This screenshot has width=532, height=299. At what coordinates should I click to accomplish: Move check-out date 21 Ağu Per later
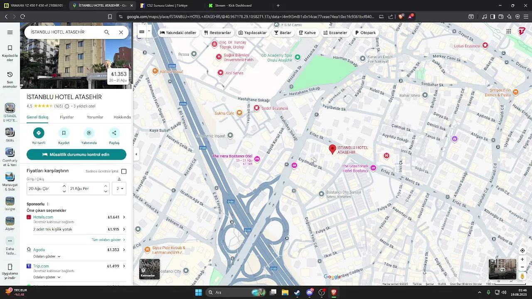click(x=106, y=186)
